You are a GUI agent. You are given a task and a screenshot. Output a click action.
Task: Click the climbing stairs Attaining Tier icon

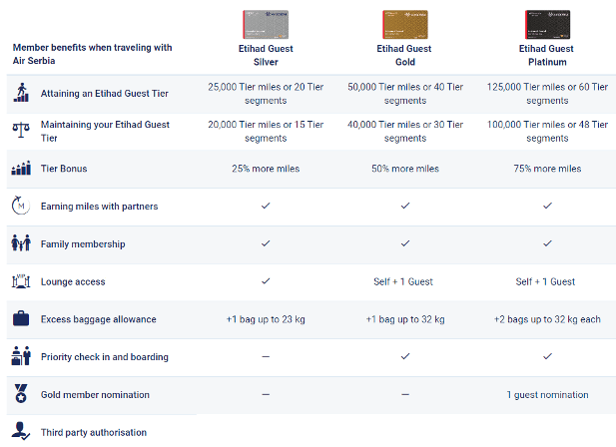tap(21, 93)
